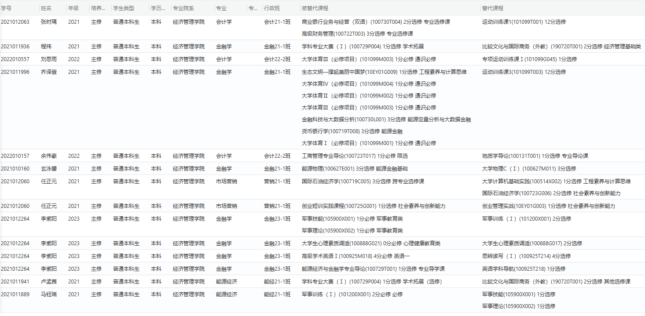Screen dimensions: 645x316
Task: Click the 专业院系 column header
Action: pos(184,8)
